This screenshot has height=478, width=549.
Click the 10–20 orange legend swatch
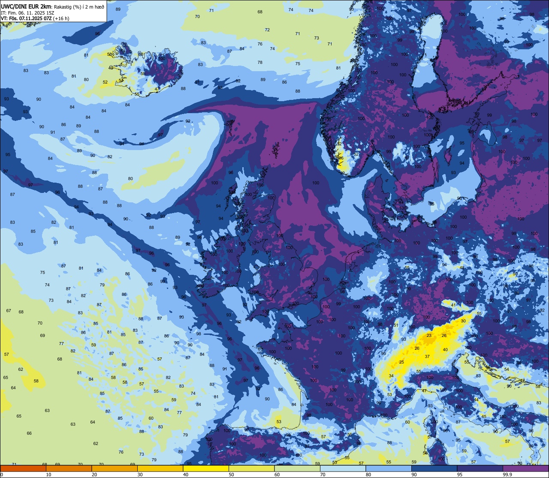(x=69, y=469)
